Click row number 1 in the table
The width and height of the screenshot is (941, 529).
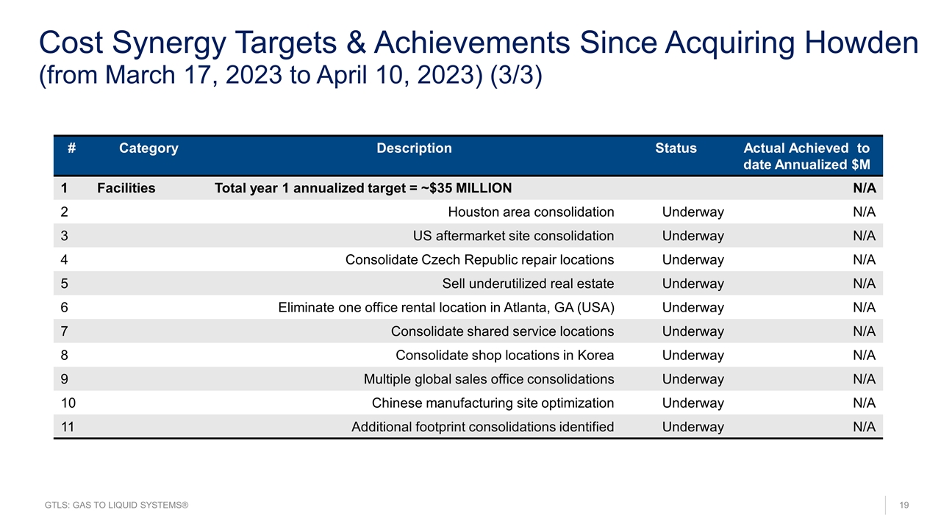point(65,188)
